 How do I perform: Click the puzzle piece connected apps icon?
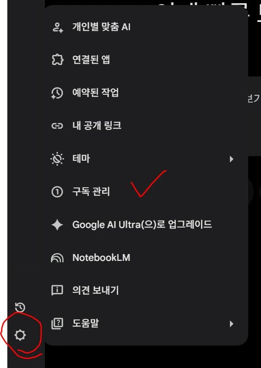(57, 60)
